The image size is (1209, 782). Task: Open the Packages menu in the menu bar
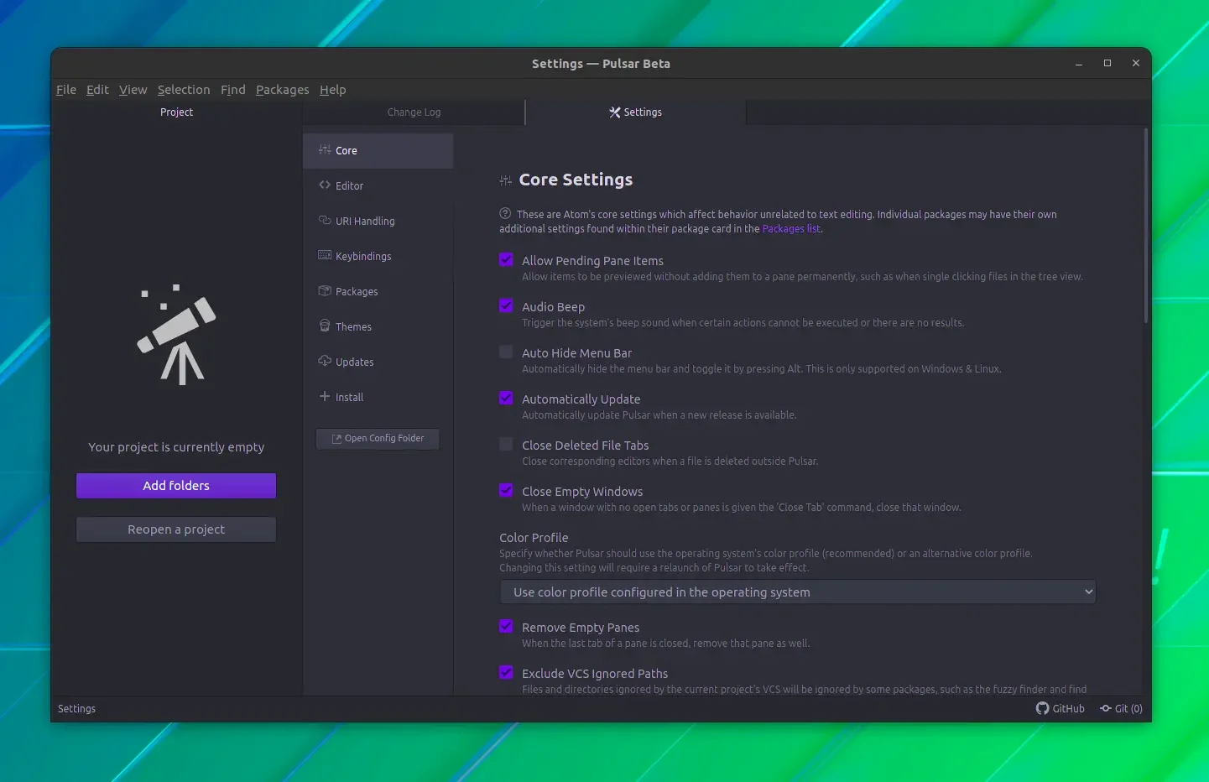click(x=282, y=90)
